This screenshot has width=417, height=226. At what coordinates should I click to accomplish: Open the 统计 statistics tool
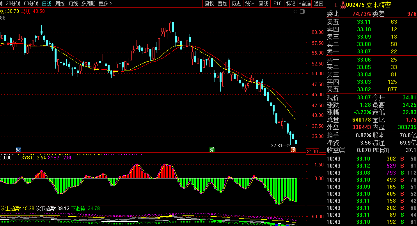(x=250, y=4)
